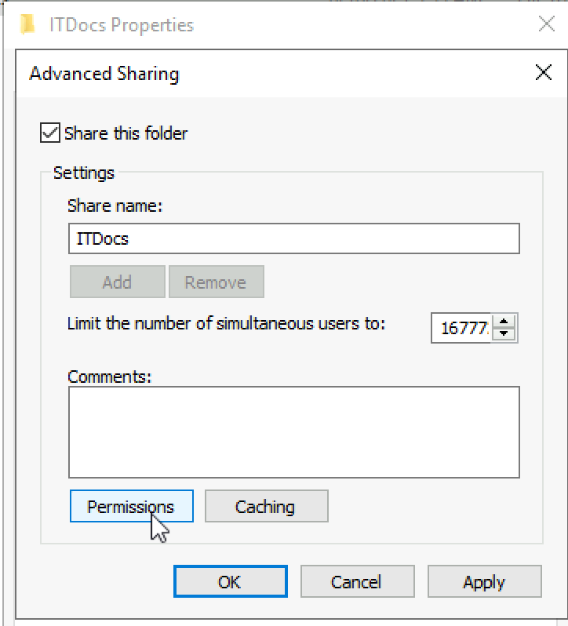
Task: Click the ITDocs Properties title text
Action: pos(122,25)
